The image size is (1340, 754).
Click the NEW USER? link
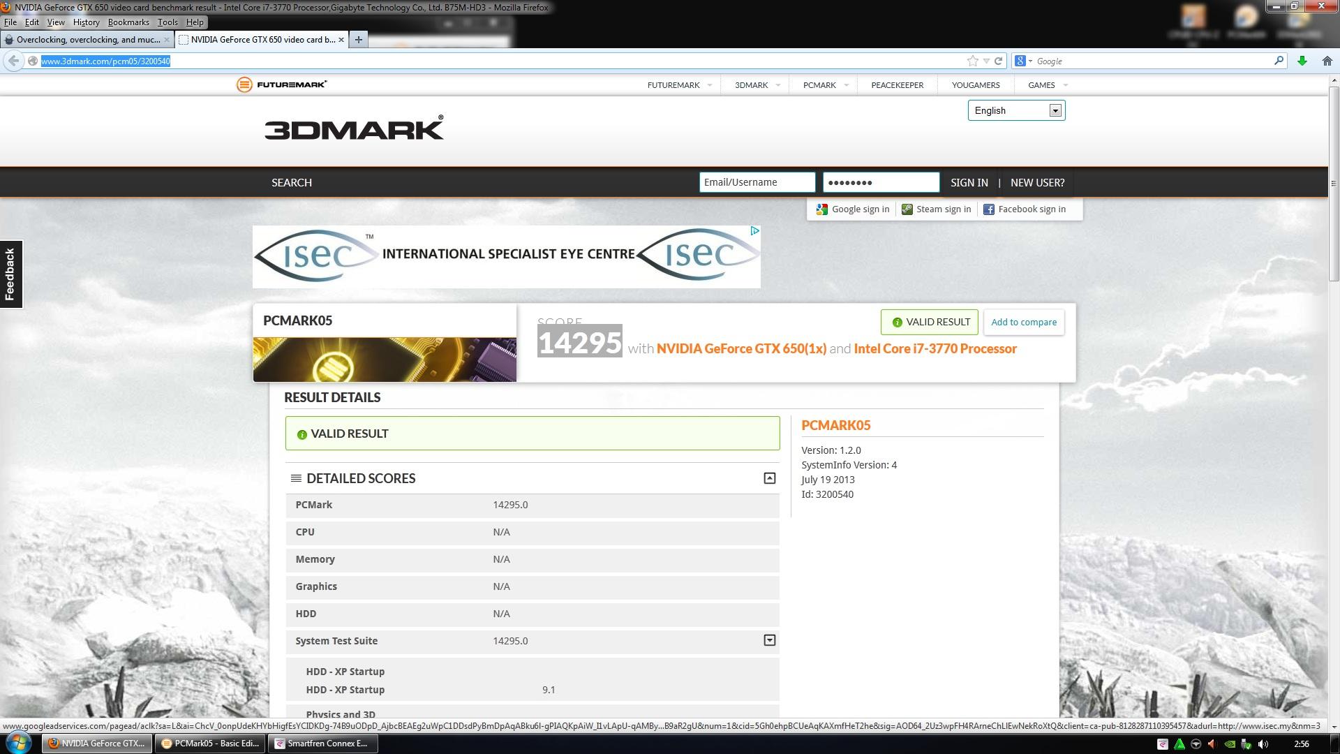click(1037, 182)
